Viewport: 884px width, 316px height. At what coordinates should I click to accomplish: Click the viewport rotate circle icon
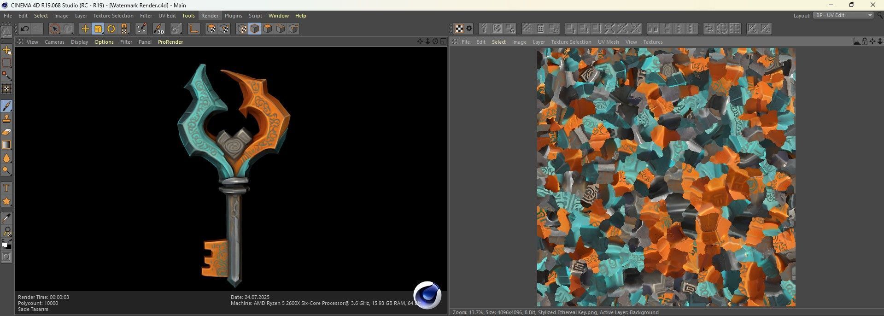(x=435, y=41)
